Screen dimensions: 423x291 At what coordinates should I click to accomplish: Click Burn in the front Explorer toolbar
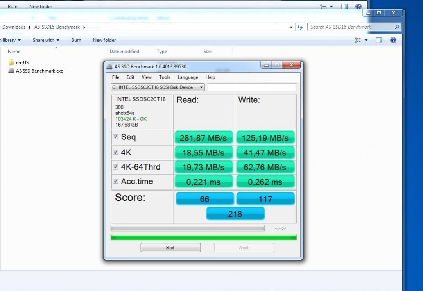click(x=76, y=40)
